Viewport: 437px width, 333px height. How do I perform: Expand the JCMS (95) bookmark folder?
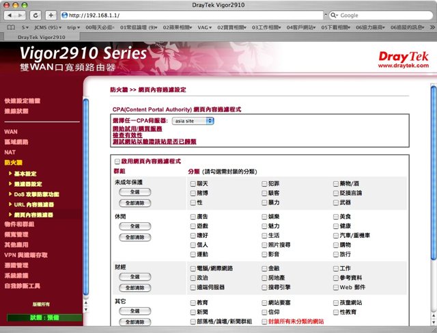coord(48,27)
